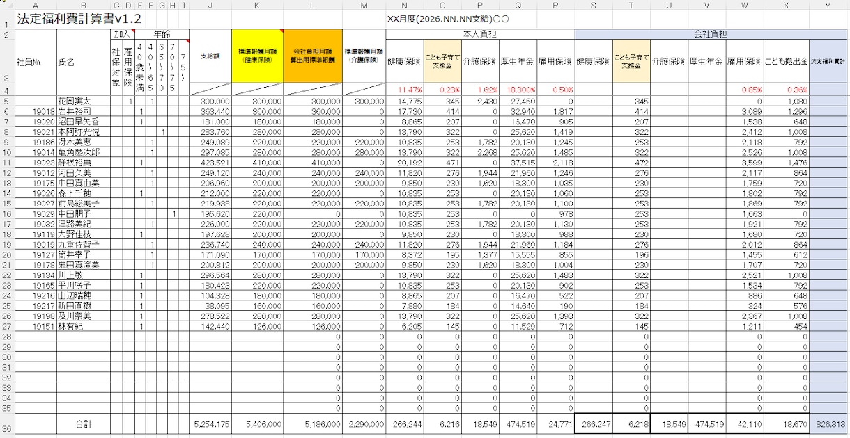Select the total 2,290,000
Screen dimensions: 850x438
[x=364, y=423]
